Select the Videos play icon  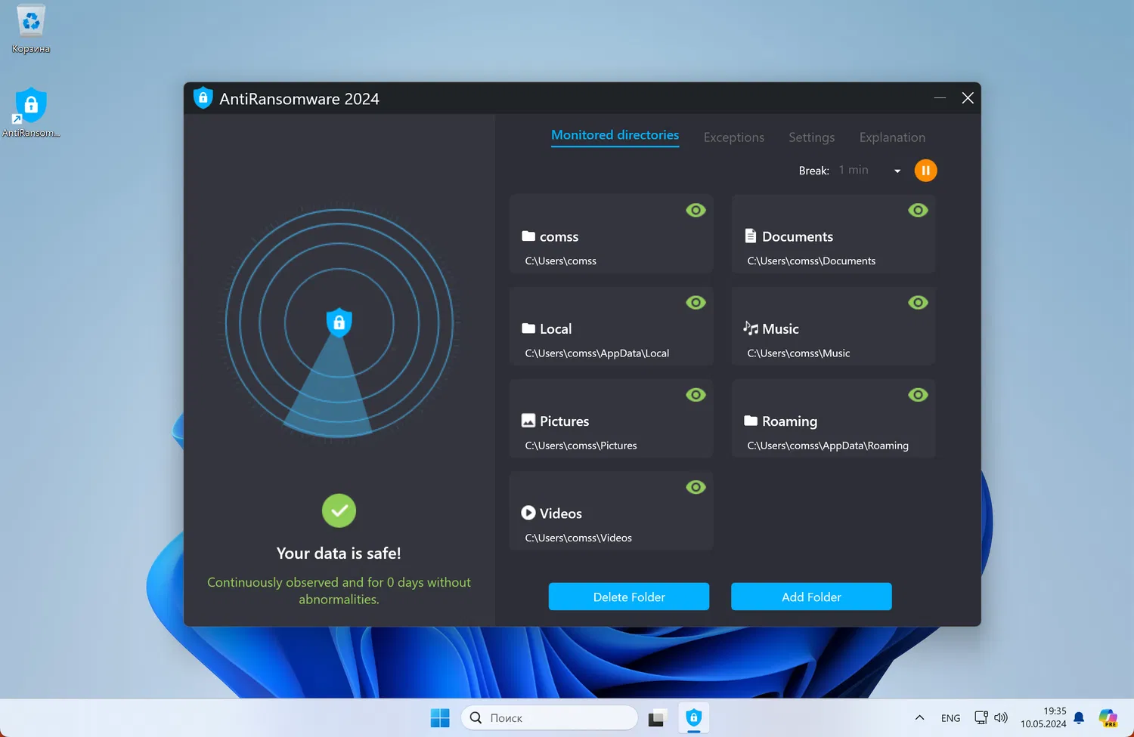coord(528,513)
